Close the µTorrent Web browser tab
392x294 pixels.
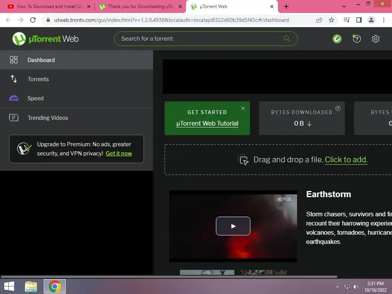point(272,7)
